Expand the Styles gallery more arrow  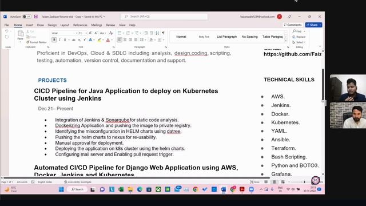pyautogui.click(x=286, y=41)
